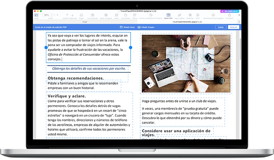The width and height of the screenshot is (274, 160).
Task: Open Firma y completar formulario tool
Action: [151, 15]
